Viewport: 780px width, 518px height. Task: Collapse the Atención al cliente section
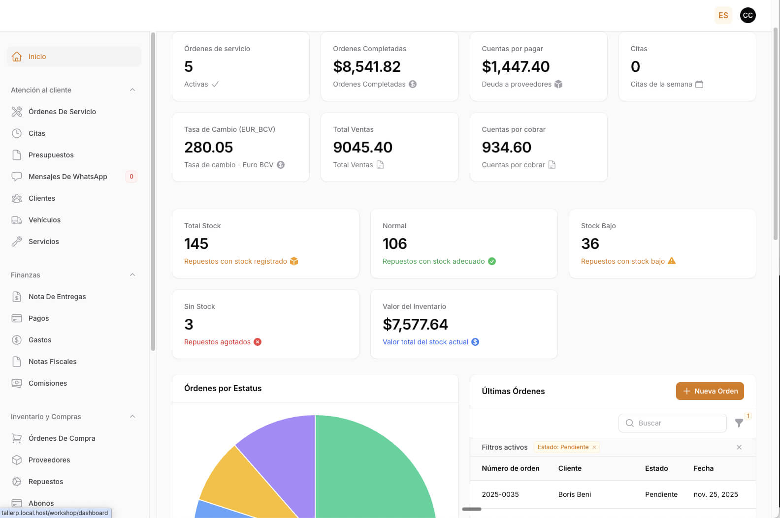[132, 90]
